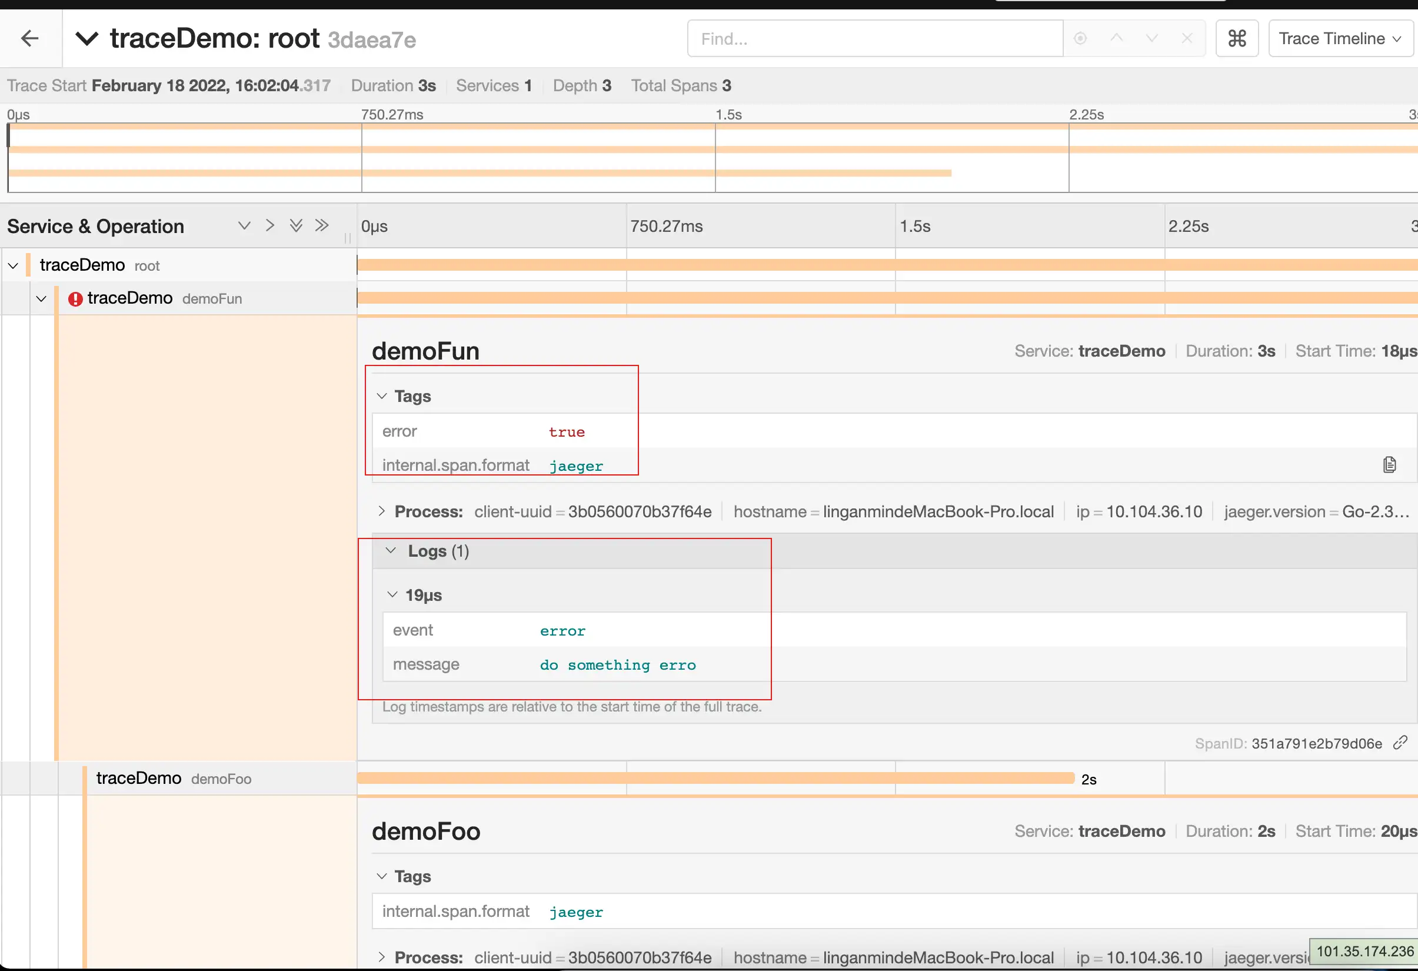Click the message 'do something erro' row

pyautogui.click(x=894, y=664)
